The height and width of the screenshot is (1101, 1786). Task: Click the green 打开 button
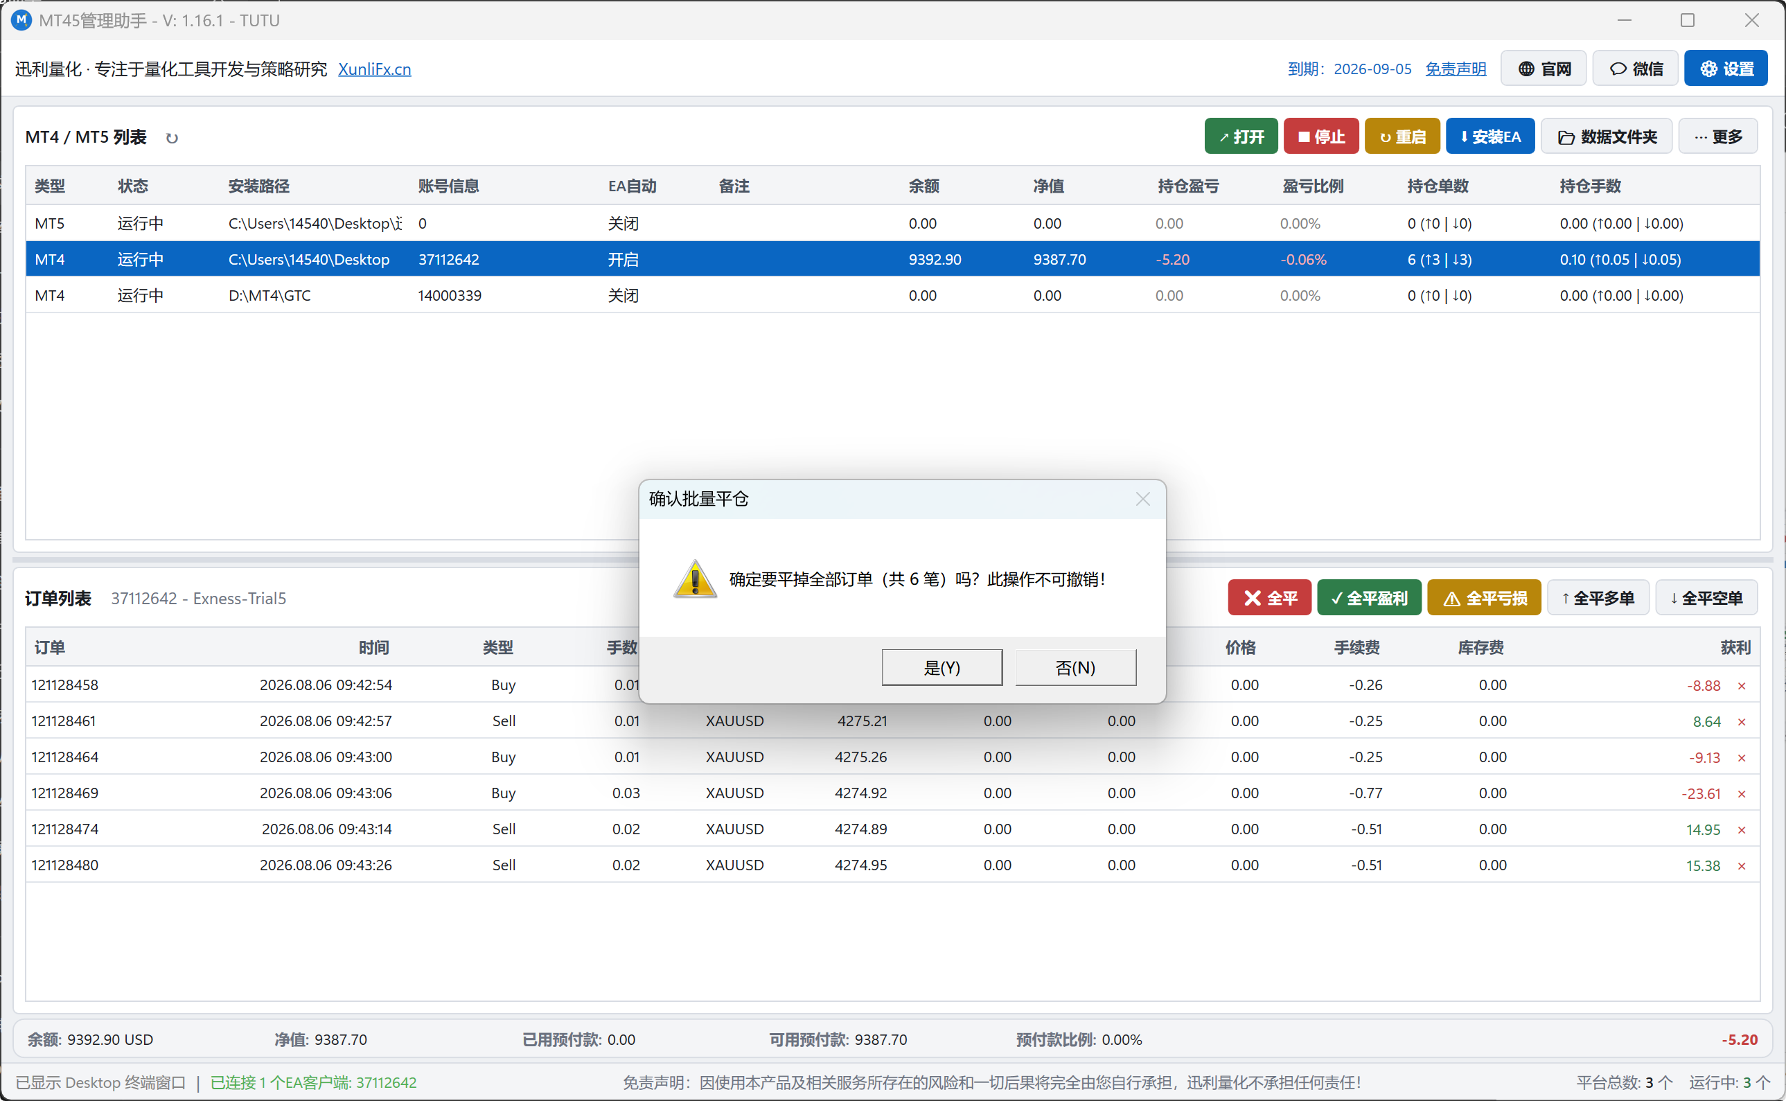(x=1241, y=136)
